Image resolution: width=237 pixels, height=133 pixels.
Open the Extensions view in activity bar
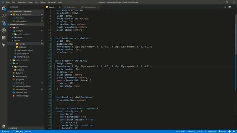tap(4, 38)
